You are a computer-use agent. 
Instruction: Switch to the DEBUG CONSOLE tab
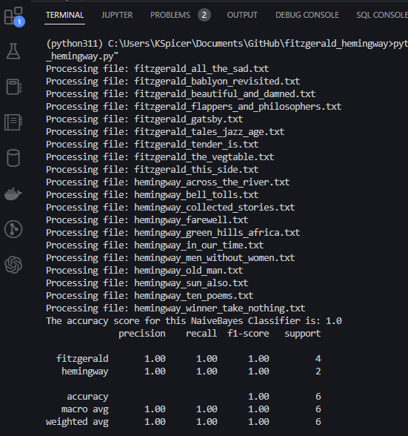[x=307, y=15]
